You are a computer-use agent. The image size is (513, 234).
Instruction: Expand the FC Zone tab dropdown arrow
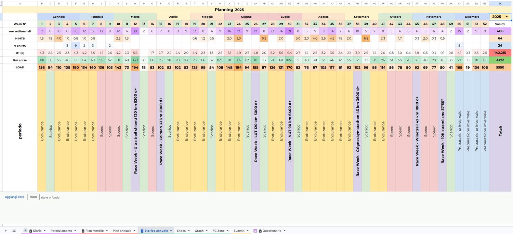[227, 231]
